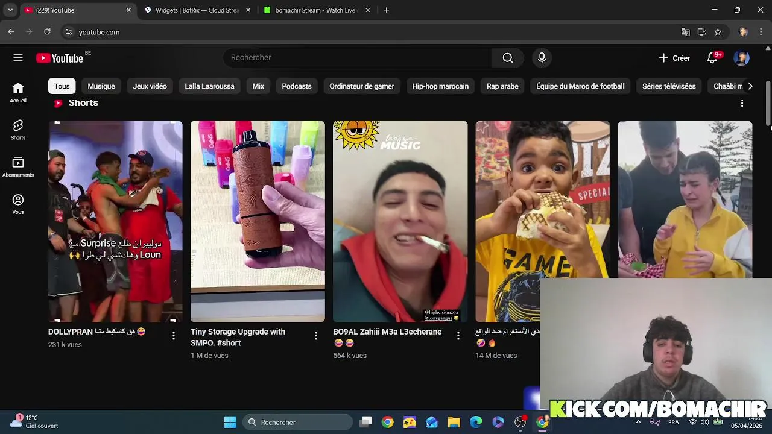Screen dimensions: 772x434
Task: Open the tab search dropdown arrow
Action: (x=10, y=10)
